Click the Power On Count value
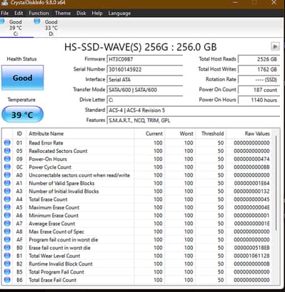Viewport: 285px width, 292px height. coord(259,90)
